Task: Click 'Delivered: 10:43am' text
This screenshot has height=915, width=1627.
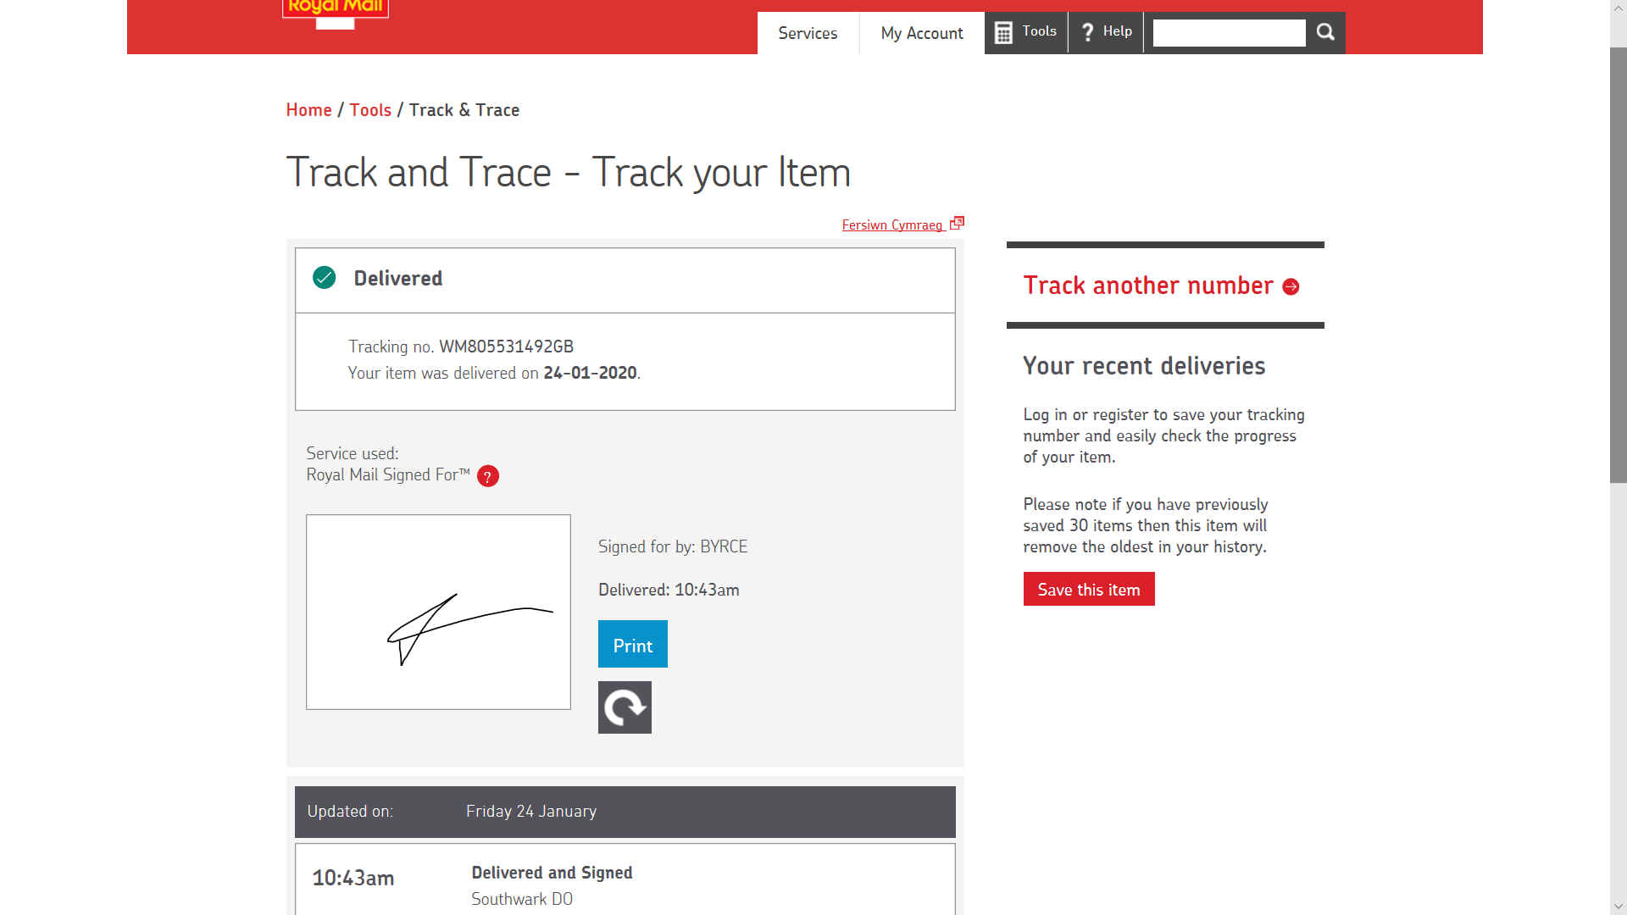Action: [x=669, y=590]
